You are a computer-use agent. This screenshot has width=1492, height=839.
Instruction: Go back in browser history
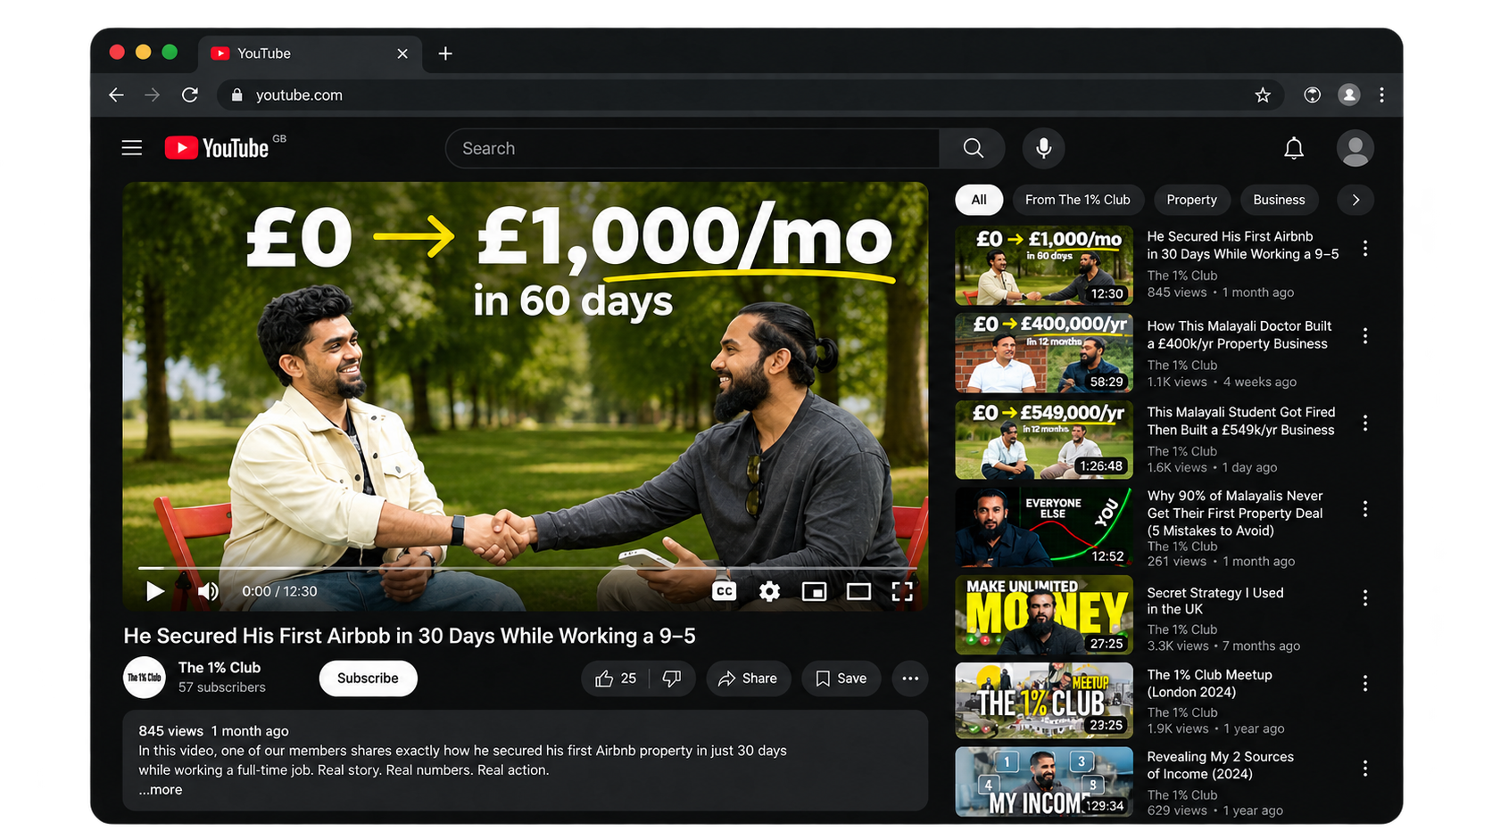(x=116, y=95)
